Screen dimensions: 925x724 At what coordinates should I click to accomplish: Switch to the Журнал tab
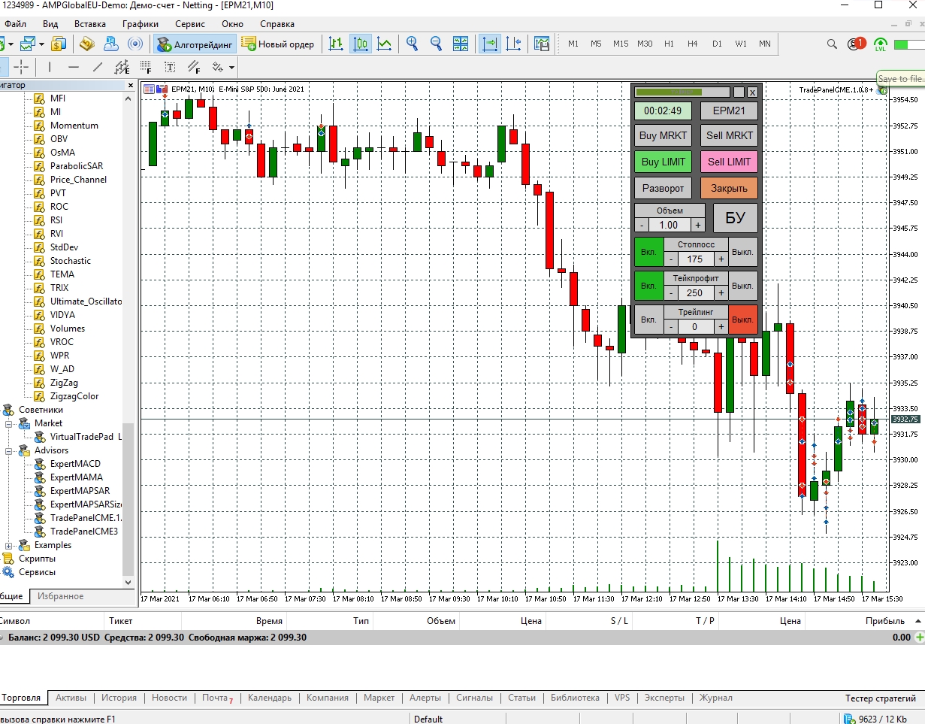[x=715, y=698]
